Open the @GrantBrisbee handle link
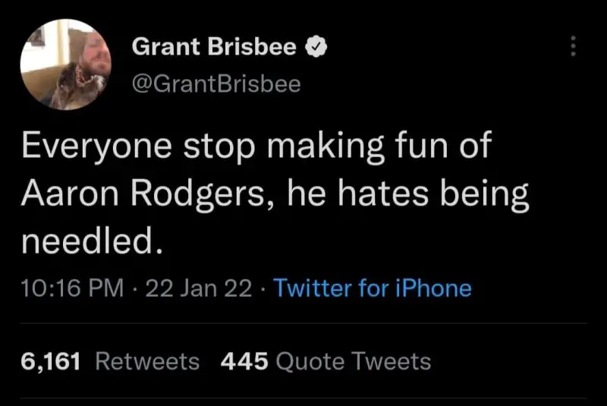 (216, 83)
